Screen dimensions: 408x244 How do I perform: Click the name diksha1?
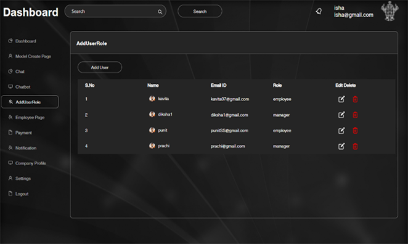coord(165,114)
